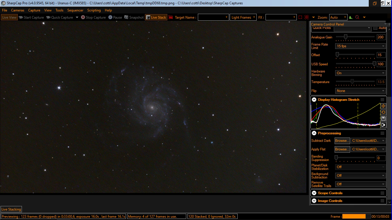Click the half-circle contrast icon beside the histogram
392x220 pixels.
pyautogui.click(x=383, y=125)
